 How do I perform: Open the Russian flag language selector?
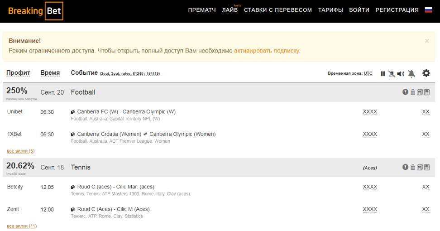pyautogui.click(x=429, y=10)
